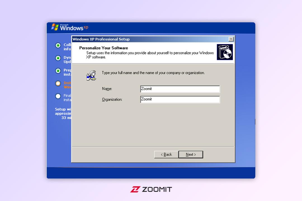
Task: Click the 'Personalize Your Software' heading
Action: pyautogui.click(x=104, y=48)
